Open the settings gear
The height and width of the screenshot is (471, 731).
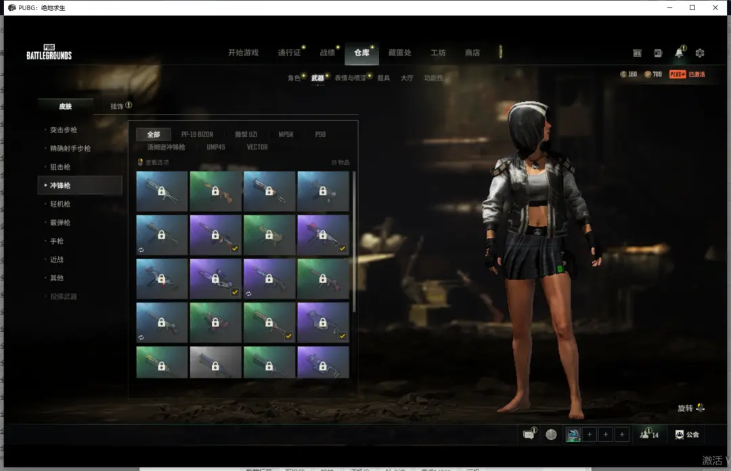[700, 53]
